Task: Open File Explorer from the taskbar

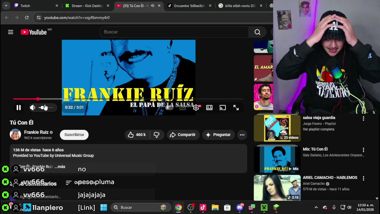Action: (215, 207)
